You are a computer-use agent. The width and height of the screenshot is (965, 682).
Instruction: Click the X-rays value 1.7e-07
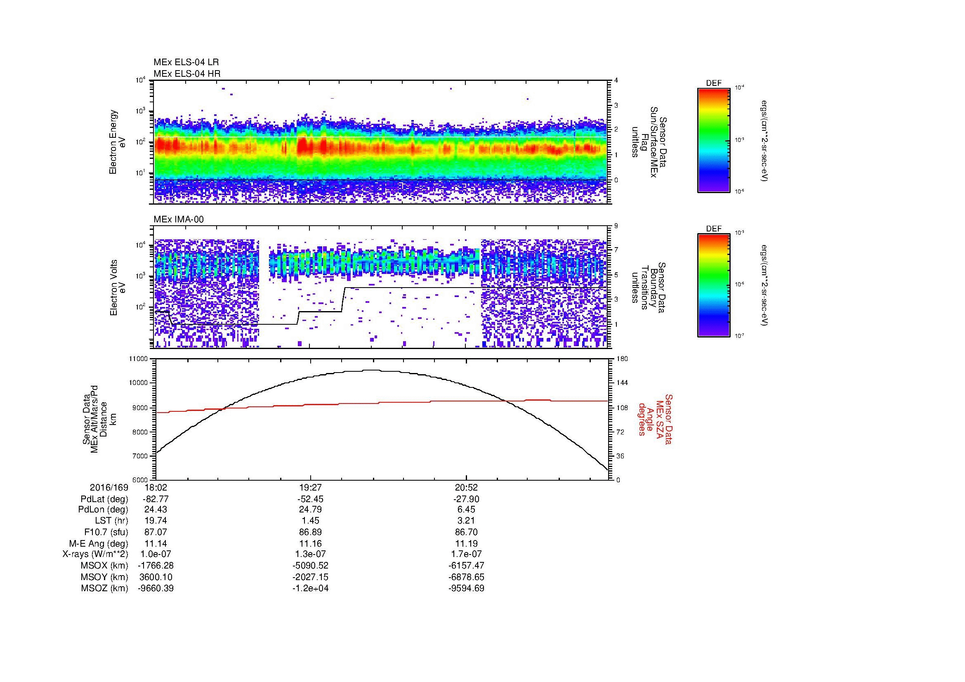click(466, 554)
